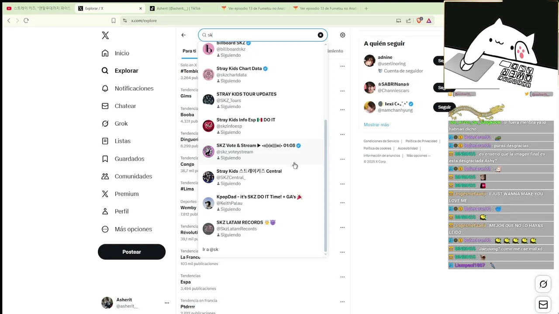Follow Iexi with Seguir button

[x=444, y=107]
